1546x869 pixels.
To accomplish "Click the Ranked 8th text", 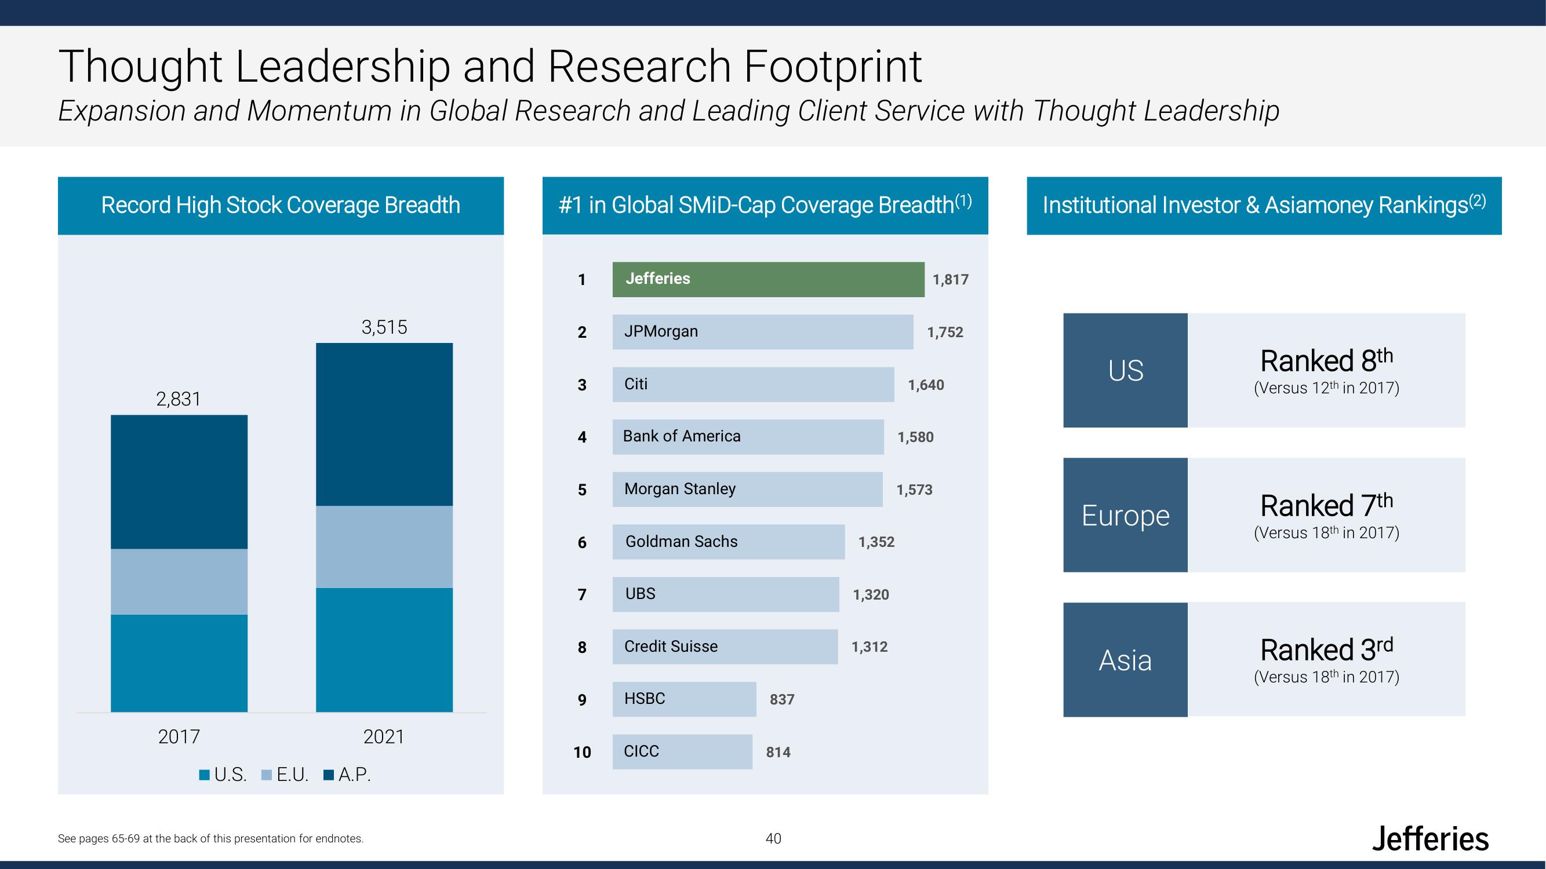I will coord(1326,360).
